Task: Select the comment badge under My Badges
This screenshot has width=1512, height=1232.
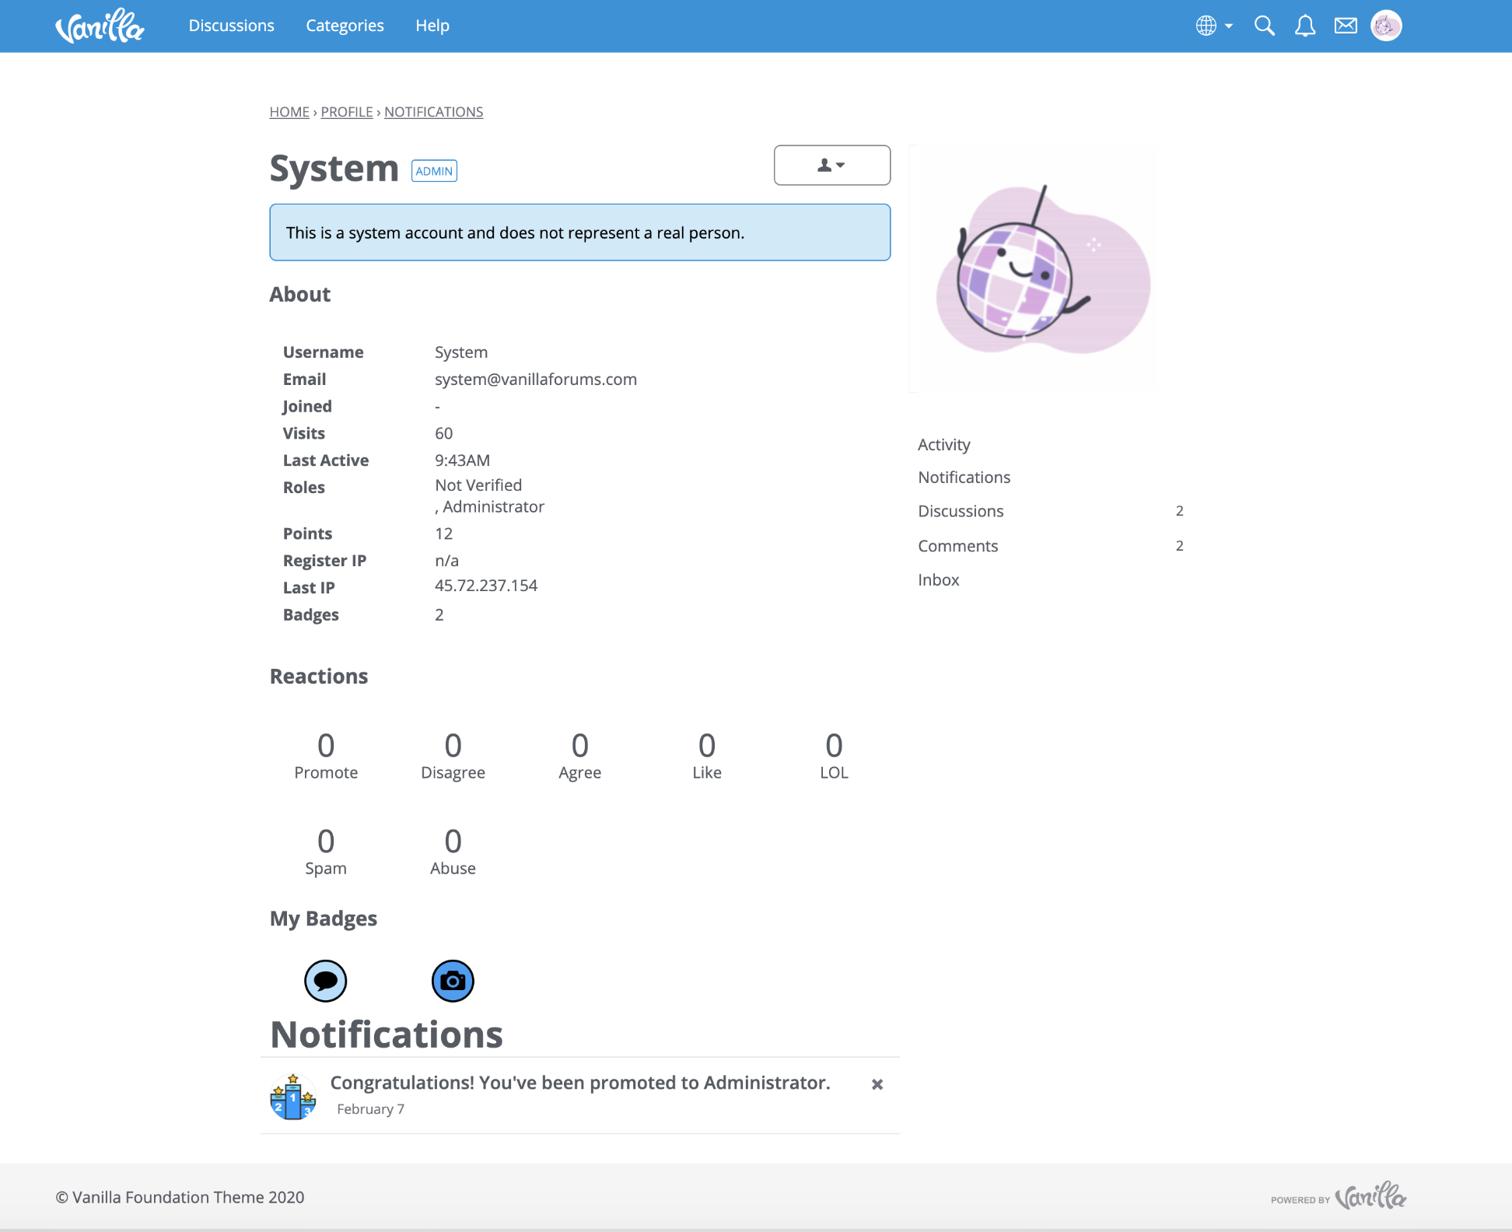Action: (x=326, y=981)
